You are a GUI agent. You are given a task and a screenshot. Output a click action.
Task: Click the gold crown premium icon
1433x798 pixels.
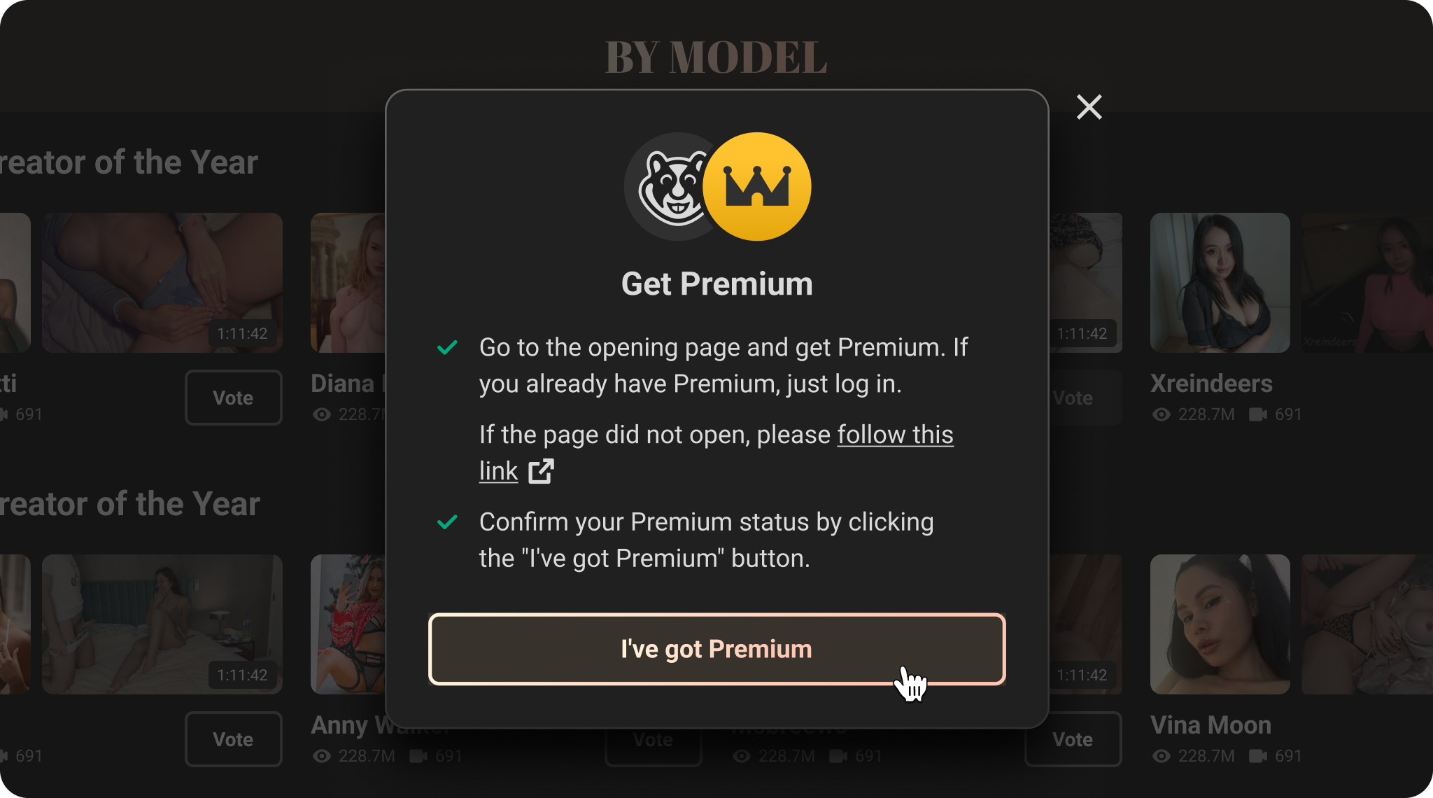756,187
